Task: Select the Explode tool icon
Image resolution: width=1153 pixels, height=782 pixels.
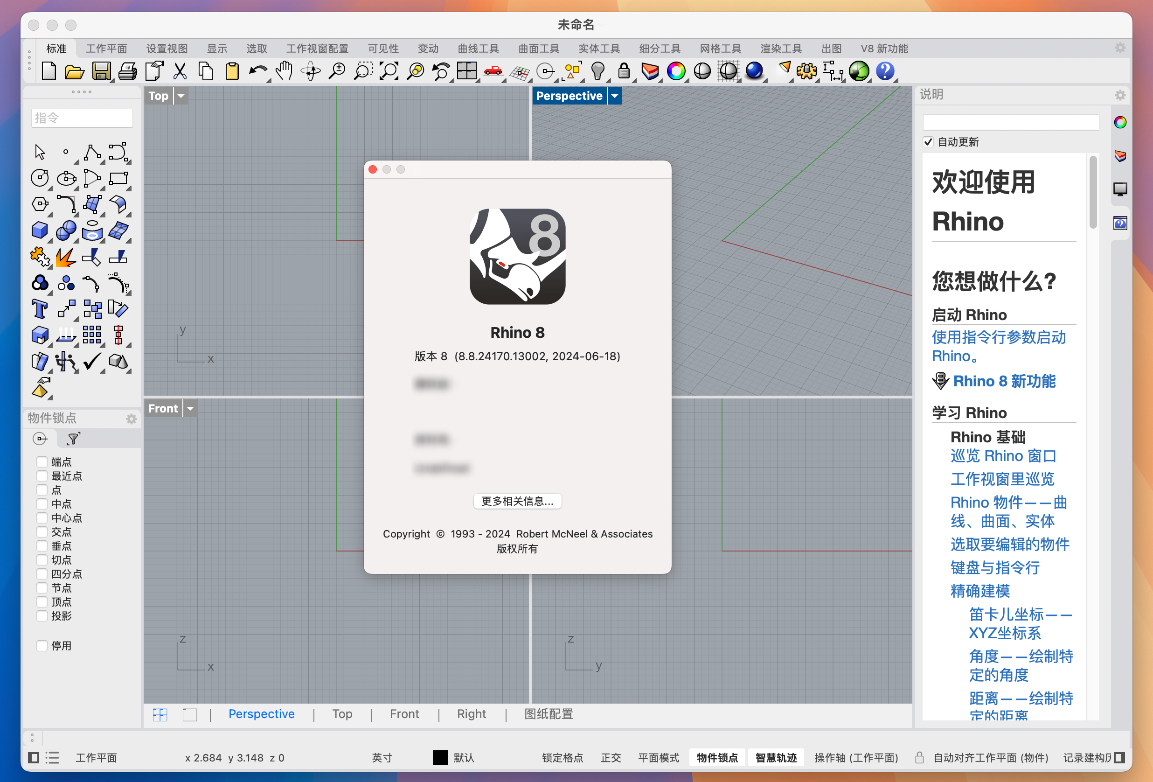Action: point(66,257)
